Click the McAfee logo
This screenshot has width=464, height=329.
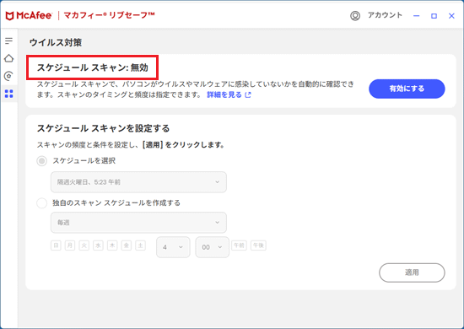click(x=29, y=15)
